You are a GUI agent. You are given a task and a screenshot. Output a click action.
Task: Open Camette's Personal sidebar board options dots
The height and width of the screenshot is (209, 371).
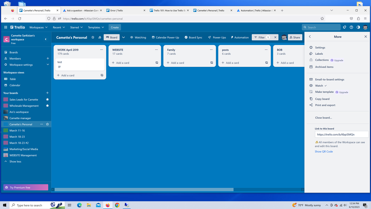point(42,124)
